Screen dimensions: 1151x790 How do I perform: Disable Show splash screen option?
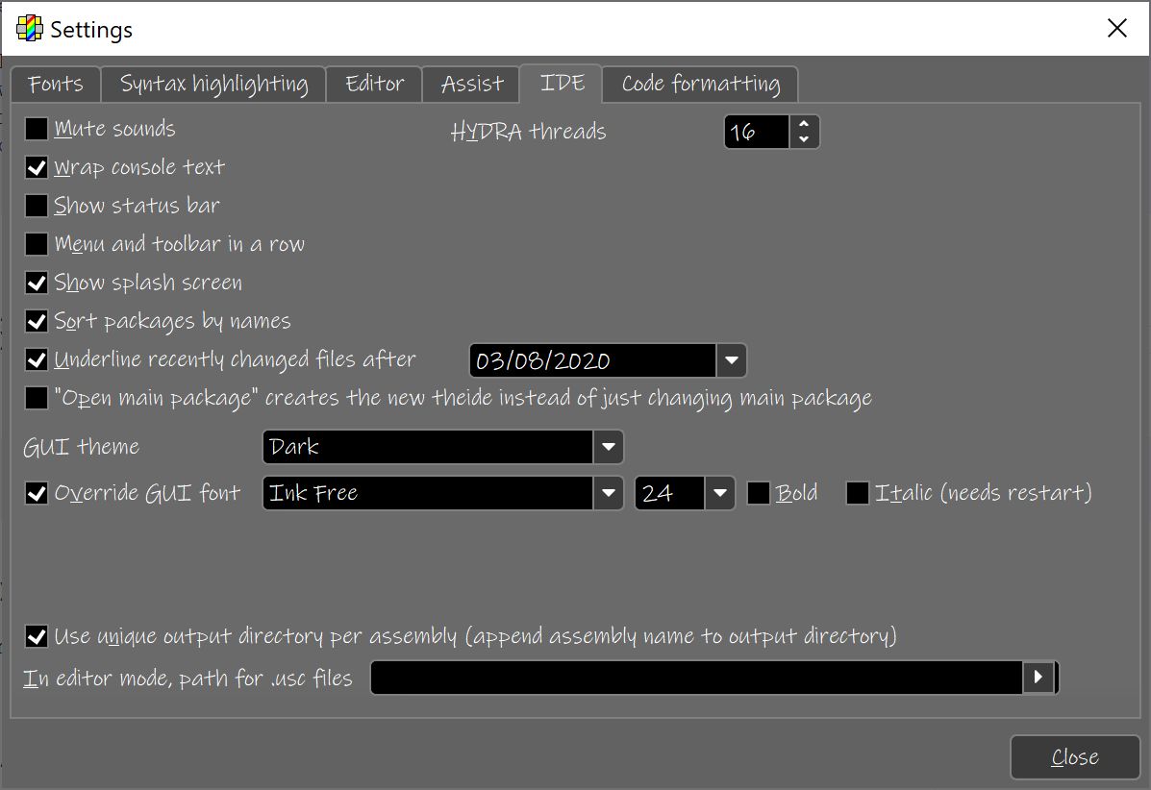tap(37, 283)
